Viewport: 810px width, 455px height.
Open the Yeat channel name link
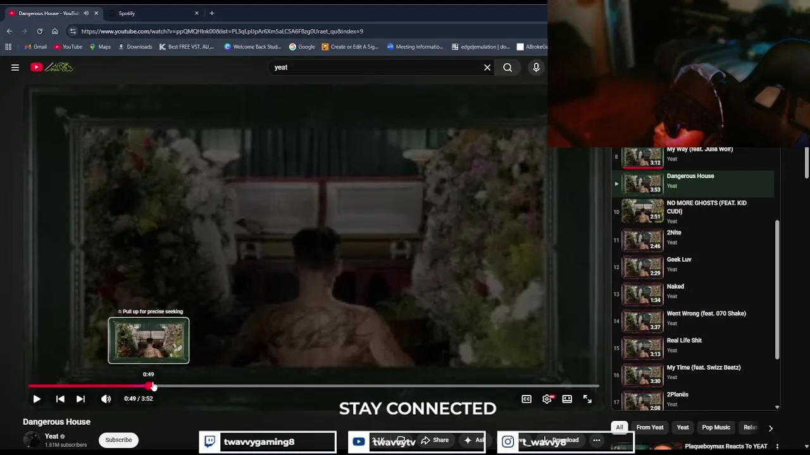click(x=52, y=436)
